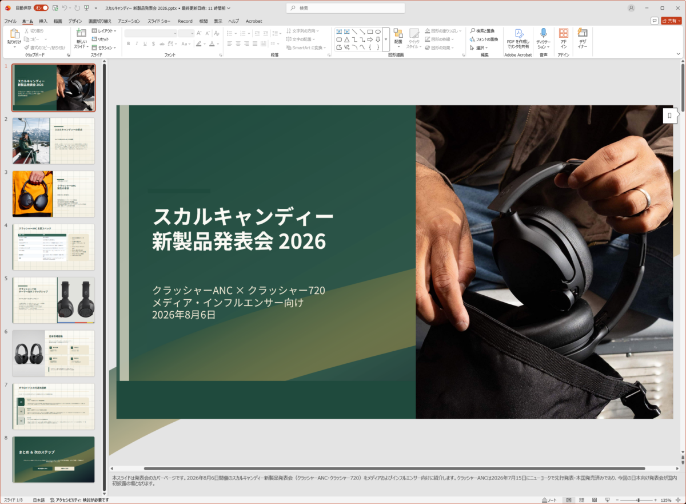The height and width of the screenshot is (504, 686).
Task: Open the Acrobat ribbon tab
Action: [254, 21]
